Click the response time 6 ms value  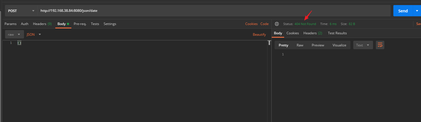[333, 24]
